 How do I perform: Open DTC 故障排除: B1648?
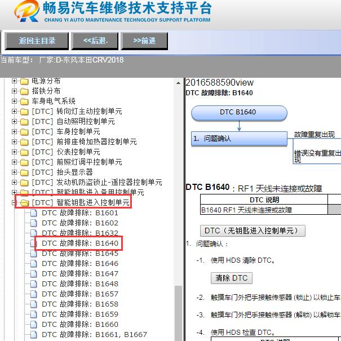pyautogui.click(x=80, y=284)
